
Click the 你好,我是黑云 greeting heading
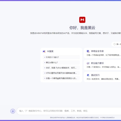(82, 28)
